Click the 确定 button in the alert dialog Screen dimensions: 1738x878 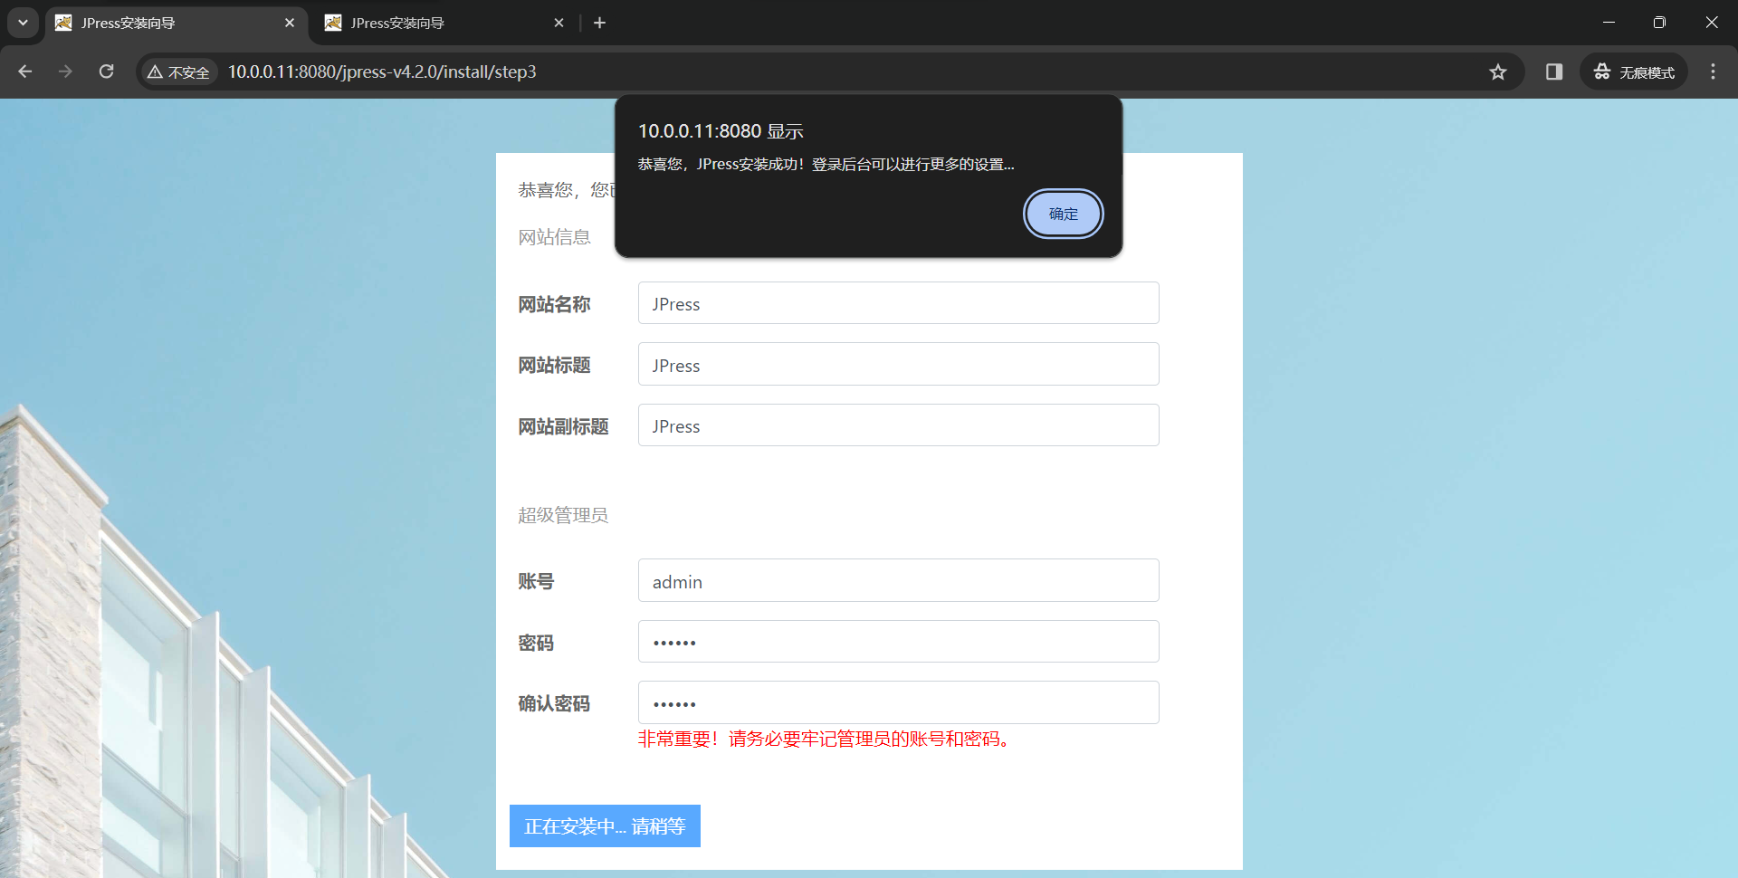point(1063,214)
